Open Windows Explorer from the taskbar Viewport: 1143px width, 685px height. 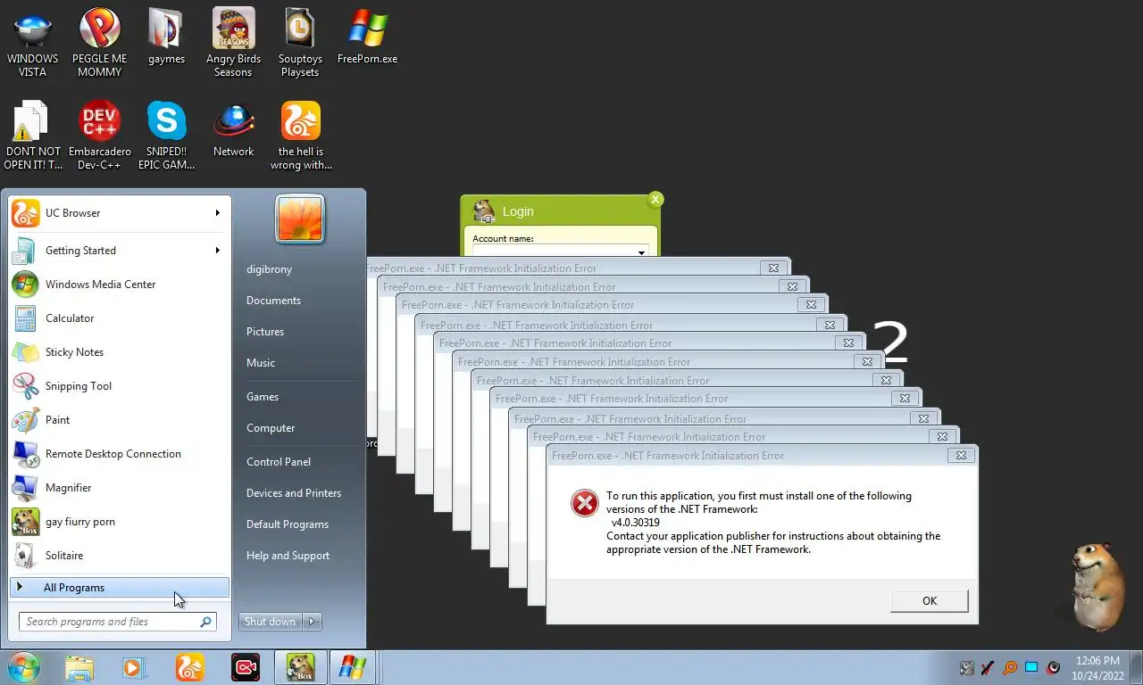point(79,667)
